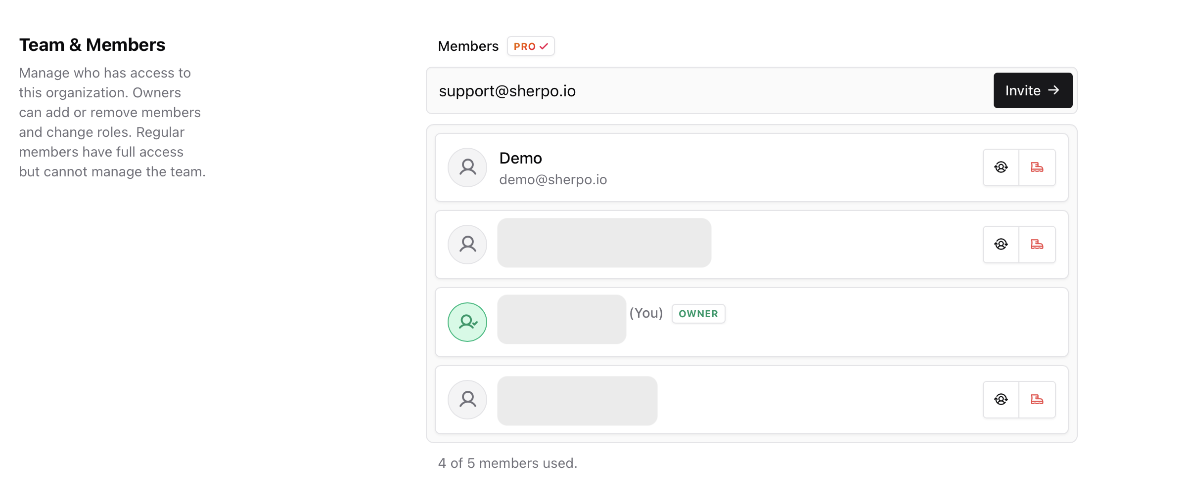Click the second member's avatar icon

(x=467, y=244)
